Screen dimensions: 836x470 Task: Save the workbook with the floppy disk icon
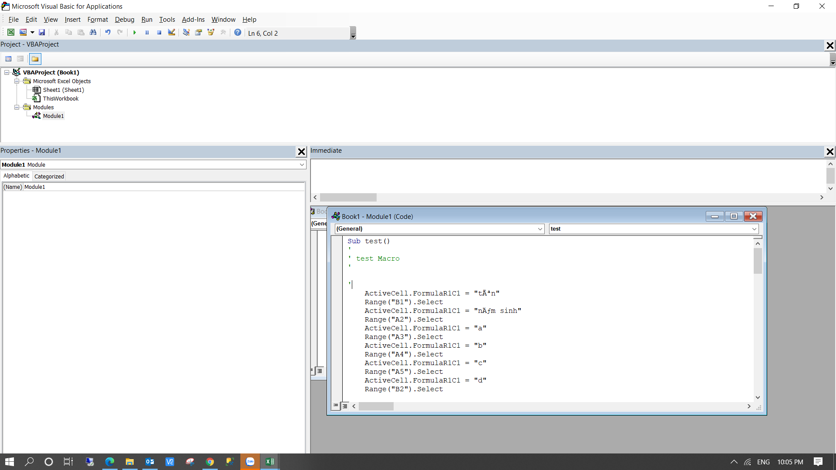42,33
